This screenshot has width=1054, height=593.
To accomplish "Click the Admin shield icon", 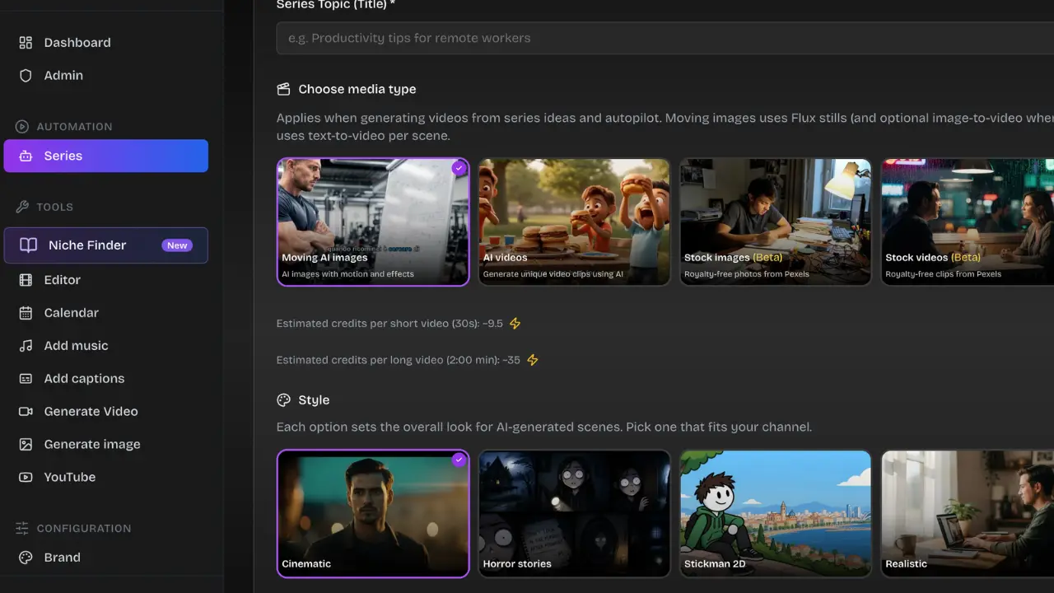I will [x=26, y=76].
